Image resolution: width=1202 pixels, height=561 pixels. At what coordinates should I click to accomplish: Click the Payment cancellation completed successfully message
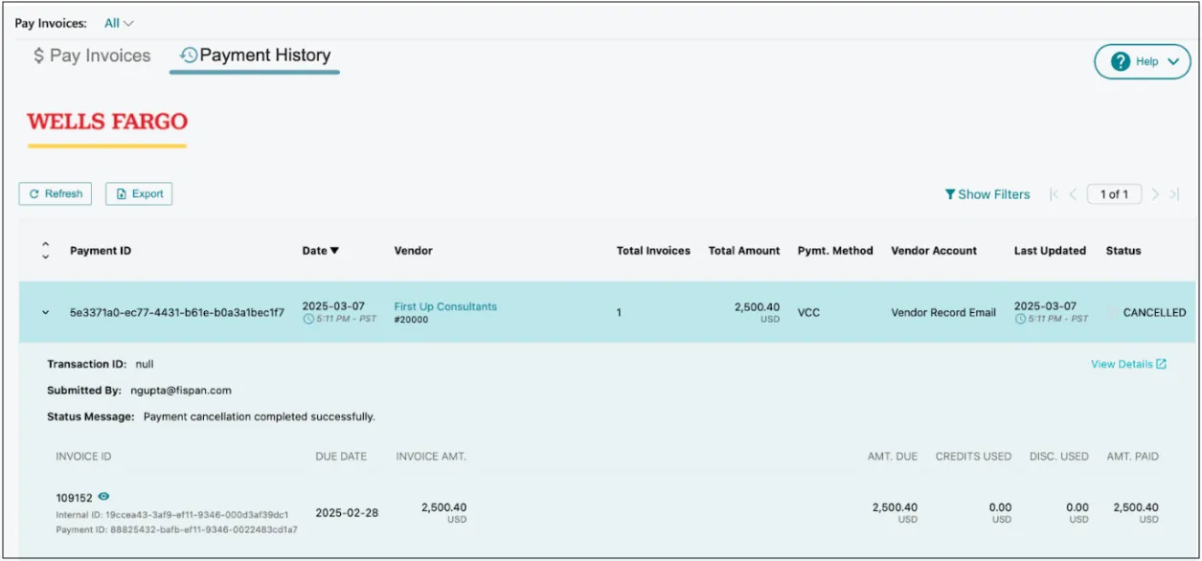click(260, 417)
